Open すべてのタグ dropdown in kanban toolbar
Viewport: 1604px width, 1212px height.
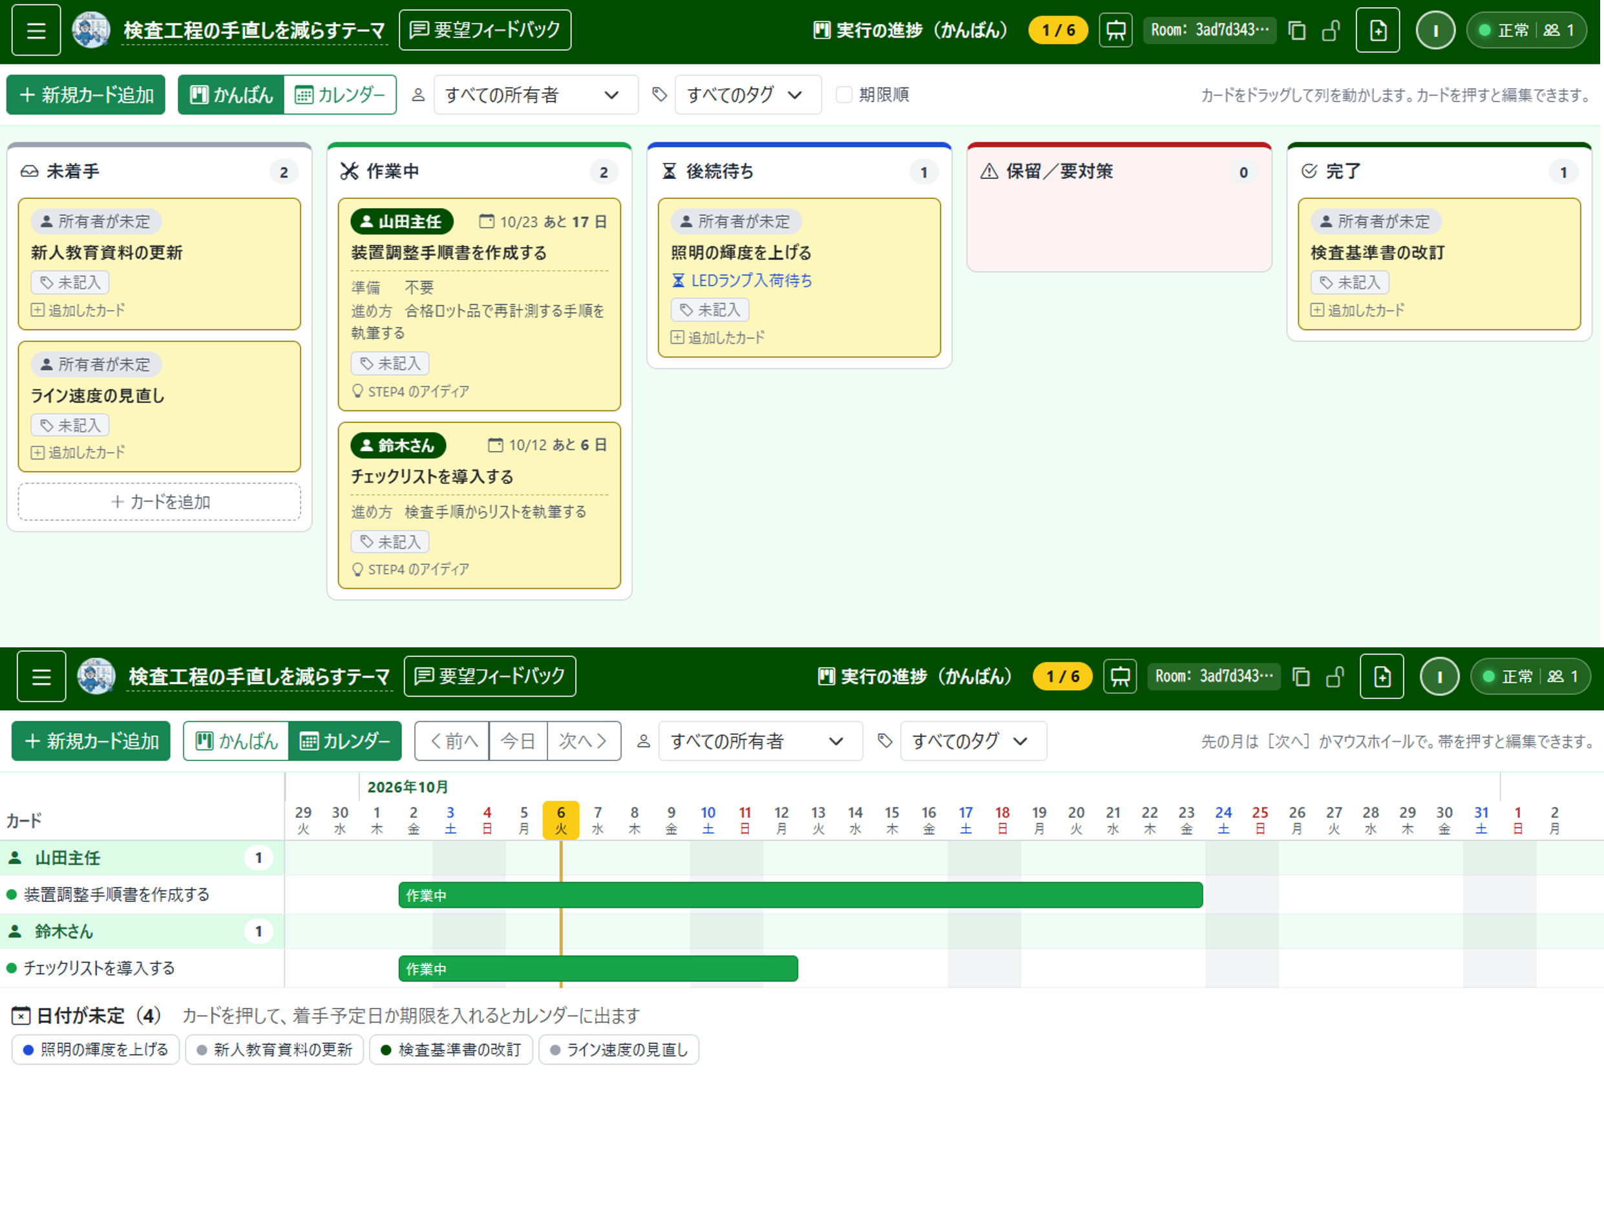point(748,95)
